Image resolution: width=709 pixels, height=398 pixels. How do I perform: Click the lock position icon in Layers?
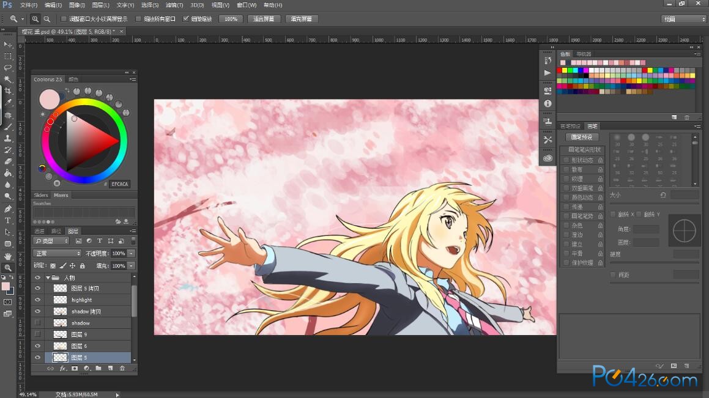[x=72, y=265]
